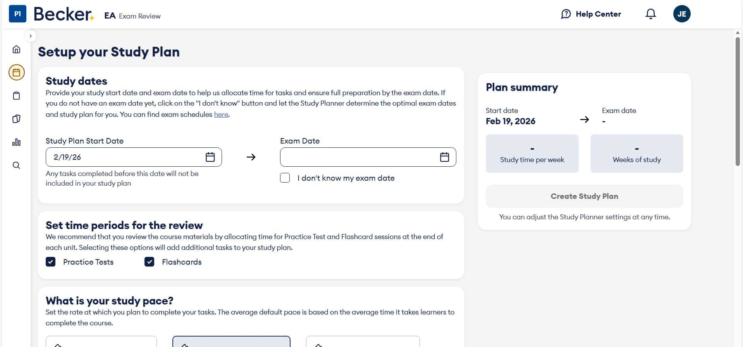The height and width of the screenshot is (347, 743).
Task: Click the search magnifier sidebar icon
Action: click(x=16, y=165)
